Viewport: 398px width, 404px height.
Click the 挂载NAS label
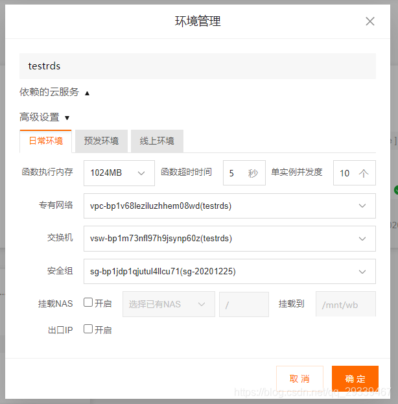point(55,303)
